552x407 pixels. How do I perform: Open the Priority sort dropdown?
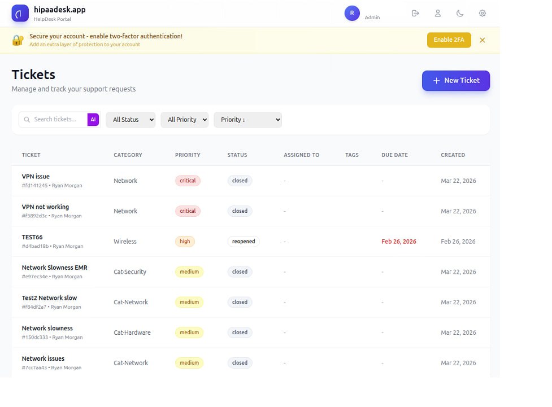tap(247, 119)
